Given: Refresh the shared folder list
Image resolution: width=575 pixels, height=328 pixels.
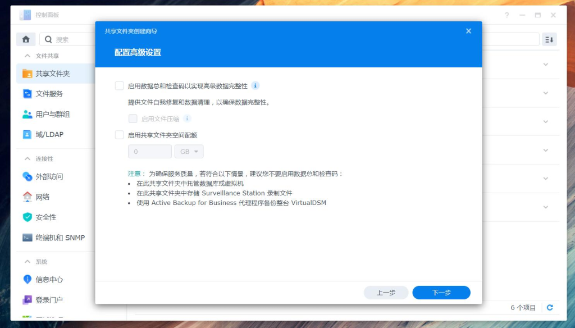Looking at the screenshot, I should pyautogui.click(x=549, y=308).
